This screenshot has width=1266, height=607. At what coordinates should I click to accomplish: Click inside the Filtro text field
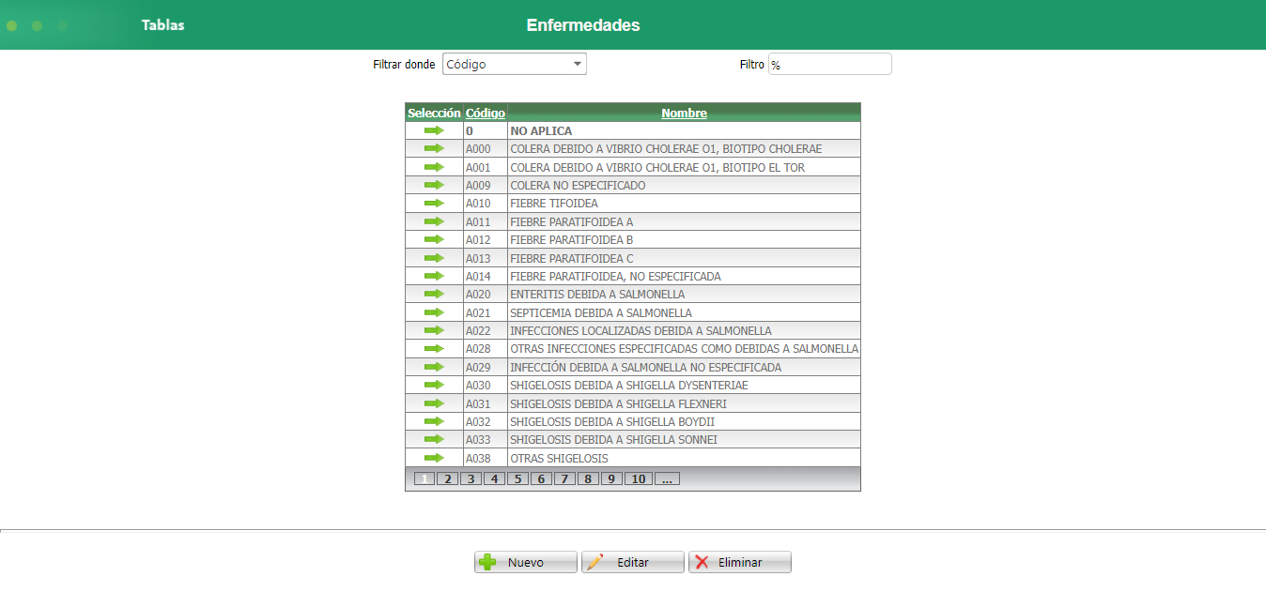click(x=829, y=63)
